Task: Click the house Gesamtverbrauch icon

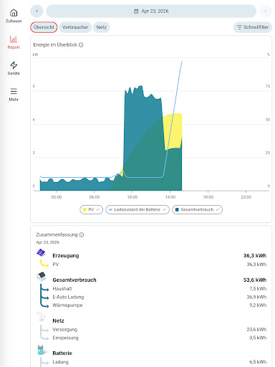Action: coord(42,277)
